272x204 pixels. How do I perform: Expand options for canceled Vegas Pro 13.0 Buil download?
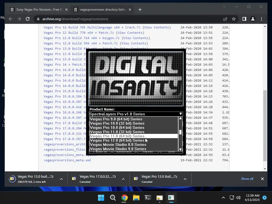[x=185, y=179]
